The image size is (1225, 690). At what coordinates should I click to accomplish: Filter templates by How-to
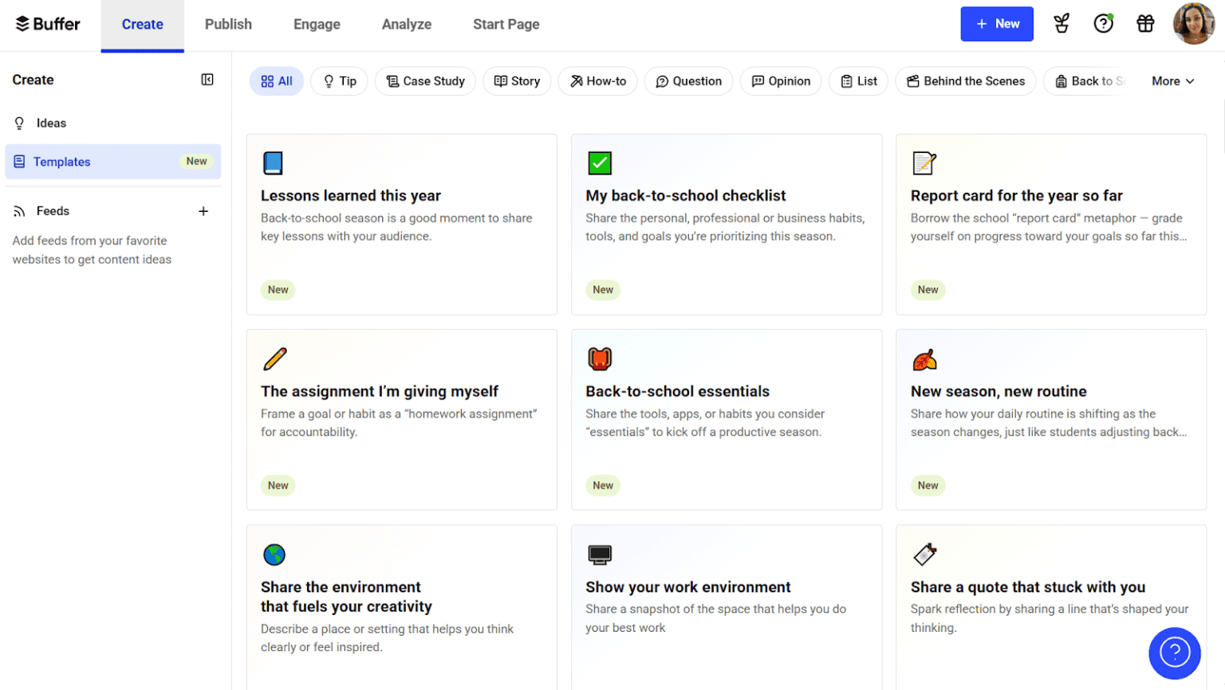[x=597, y=81]
